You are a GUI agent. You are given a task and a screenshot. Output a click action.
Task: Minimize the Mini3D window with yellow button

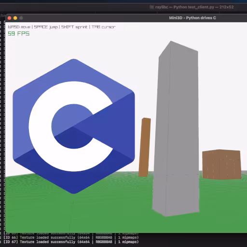point(15,18)
